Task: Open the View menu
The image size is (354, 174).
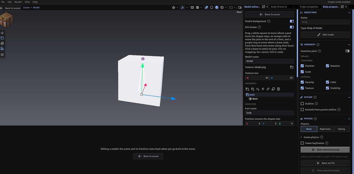Action: tap(27, 2)
